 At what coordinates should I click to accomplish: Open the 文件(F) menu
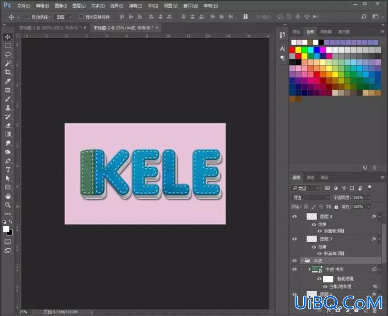tap(24, 6)
